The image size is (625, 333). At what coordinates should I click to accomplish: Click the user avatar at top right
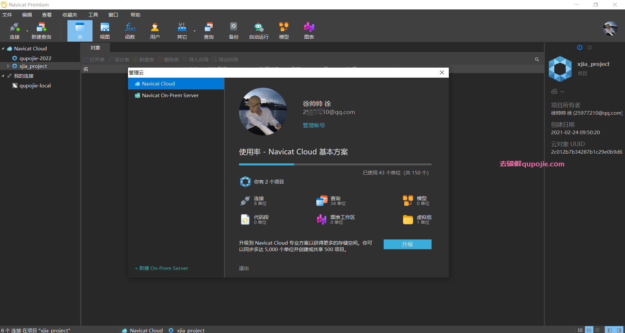tap(610, 29)
